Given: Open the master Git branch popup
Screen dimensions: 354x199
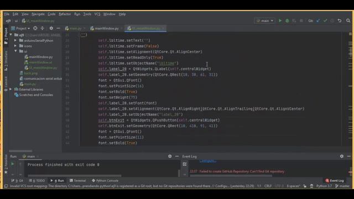Looking at the screenshot, I should pos(342,186).
